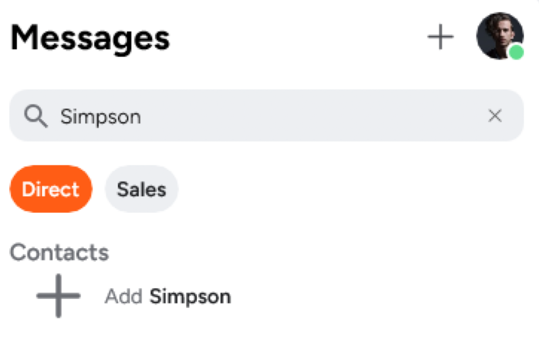Open the Add Simpson contact row
Image resolution: width=539 pixels, height=347 pixels.
click(168, 296)
